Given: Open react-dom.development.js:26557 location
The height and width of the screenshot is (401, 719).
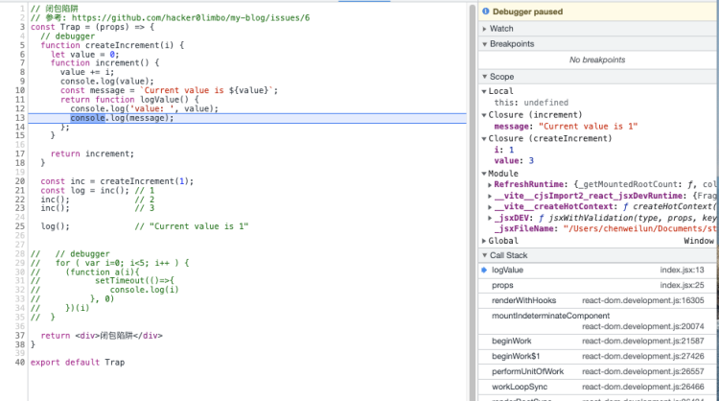Looking at the screenshot, I should click(x=643, y=371).
